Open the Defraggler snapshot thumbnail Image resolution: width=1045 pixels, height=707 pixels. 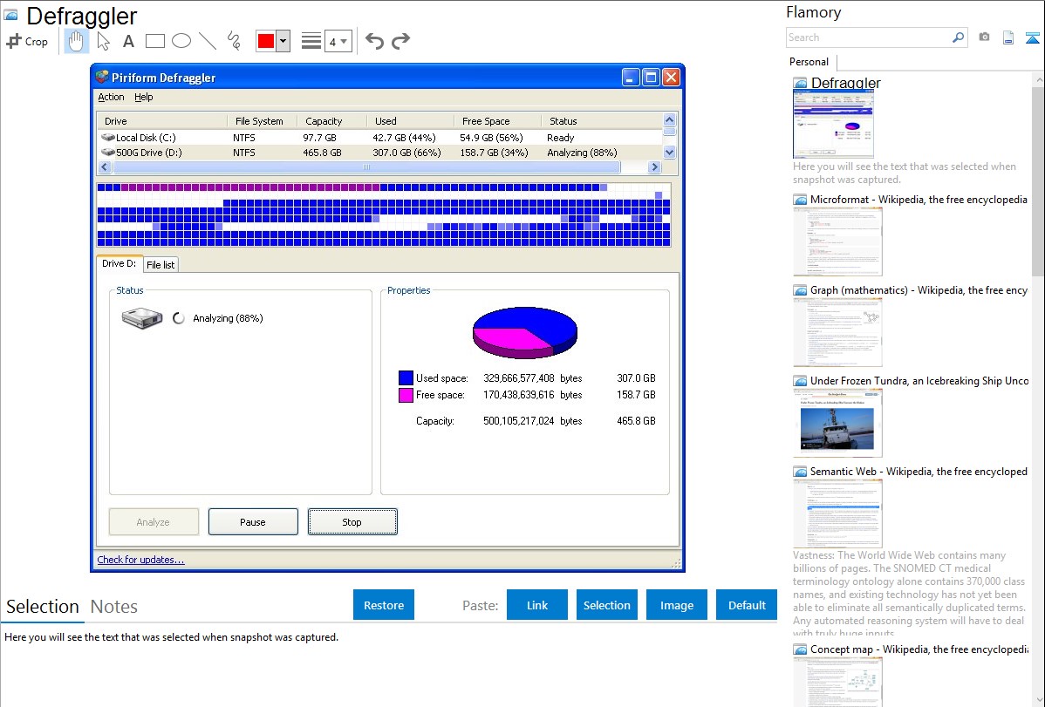point(833,124)
